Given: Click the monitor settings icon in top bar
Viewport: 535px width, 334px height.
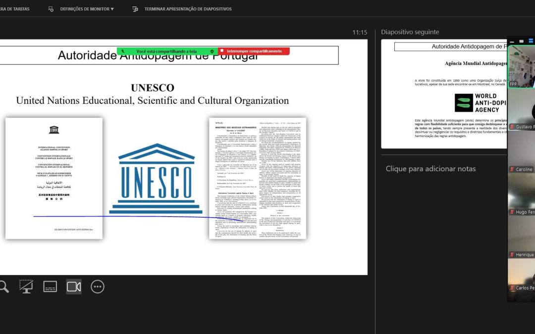Looking at the screenshot, I should [51, 9].
